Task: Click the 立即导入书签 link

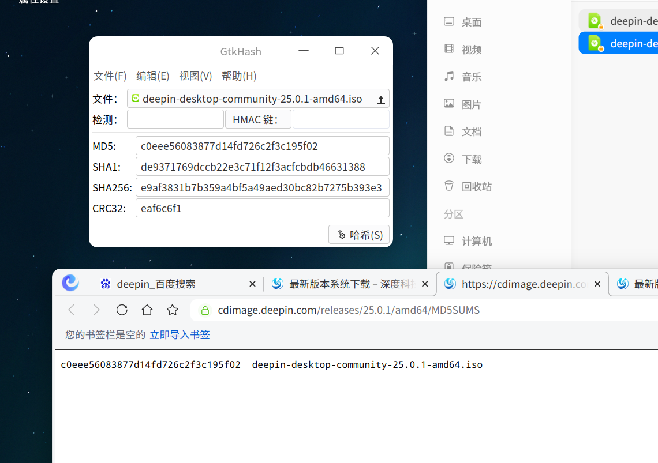Action: (x=180, y=334)
